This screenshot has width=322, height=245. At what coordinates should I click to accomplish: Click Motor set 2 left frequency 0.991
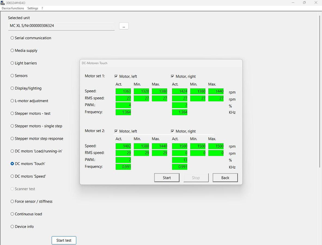[x=123, y=167]
